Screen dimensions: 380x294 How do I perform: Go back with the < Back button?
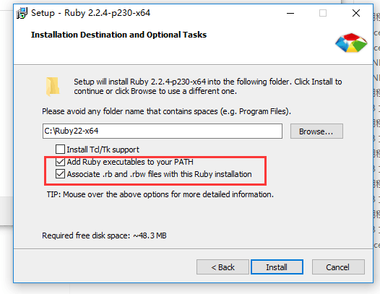(x=223, y=267)
